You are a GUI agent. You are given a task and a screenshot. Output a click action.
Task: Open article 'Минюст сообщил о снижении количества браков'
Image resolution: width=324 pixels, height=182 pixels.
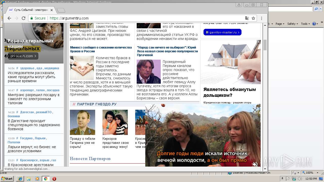point(101,49)
